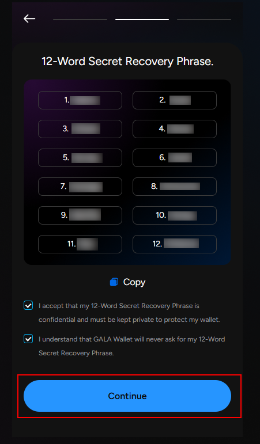This screenshot has height=444, width=260.
Task: Continue to the next step
Action: (127, 396)
